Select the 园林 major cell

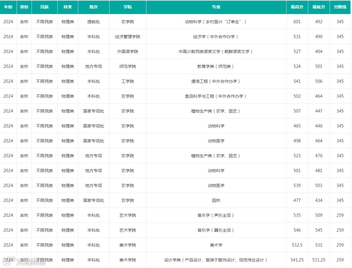[216, 201]
